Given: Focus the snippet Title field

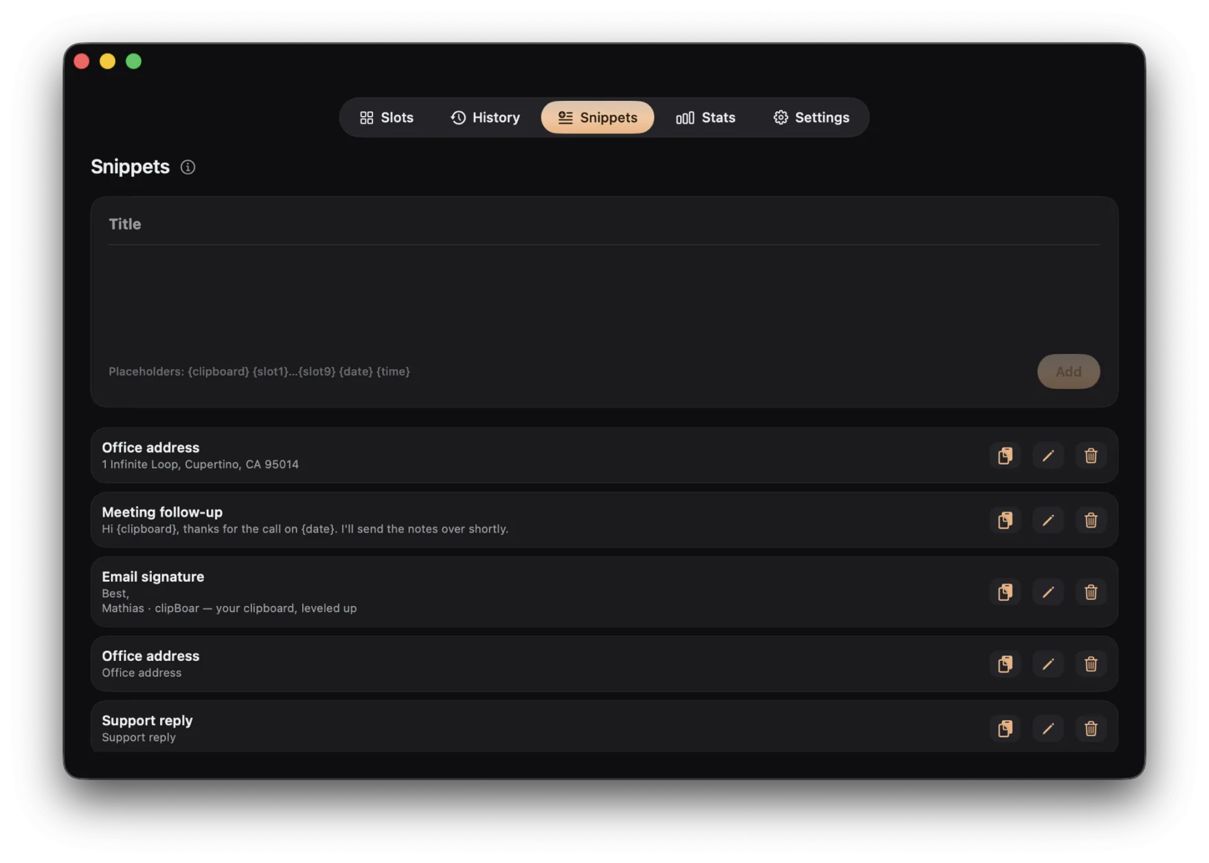Looking at the screenshot, I should pyautogui.click(x=604, y=224).
